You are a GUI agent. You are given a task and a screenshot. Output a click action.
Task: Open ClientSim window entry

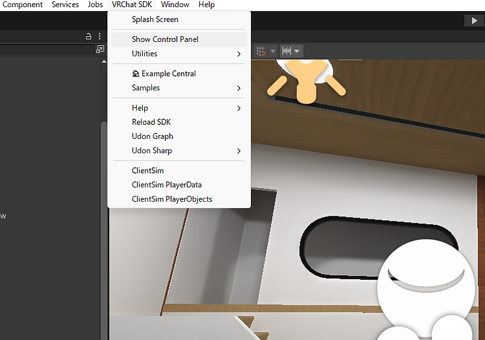[x=179, y=170]
